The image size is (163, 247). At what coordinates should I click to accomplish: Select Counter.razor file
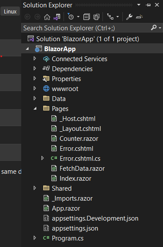pos(79,139)
